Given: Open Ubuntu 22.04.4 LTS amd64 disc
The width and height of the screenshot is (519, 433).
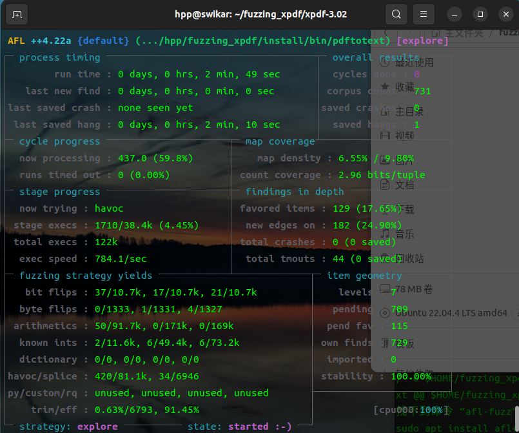Looking at the screenshot, I should pyautogui.click(x=442, y=313).
